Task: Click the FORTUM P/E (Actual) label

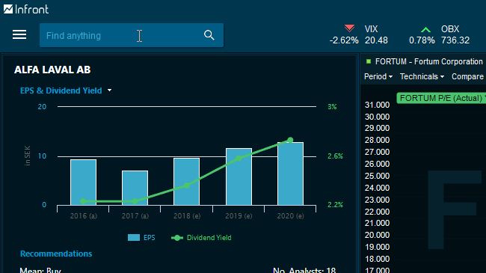Action: (441, 98)
